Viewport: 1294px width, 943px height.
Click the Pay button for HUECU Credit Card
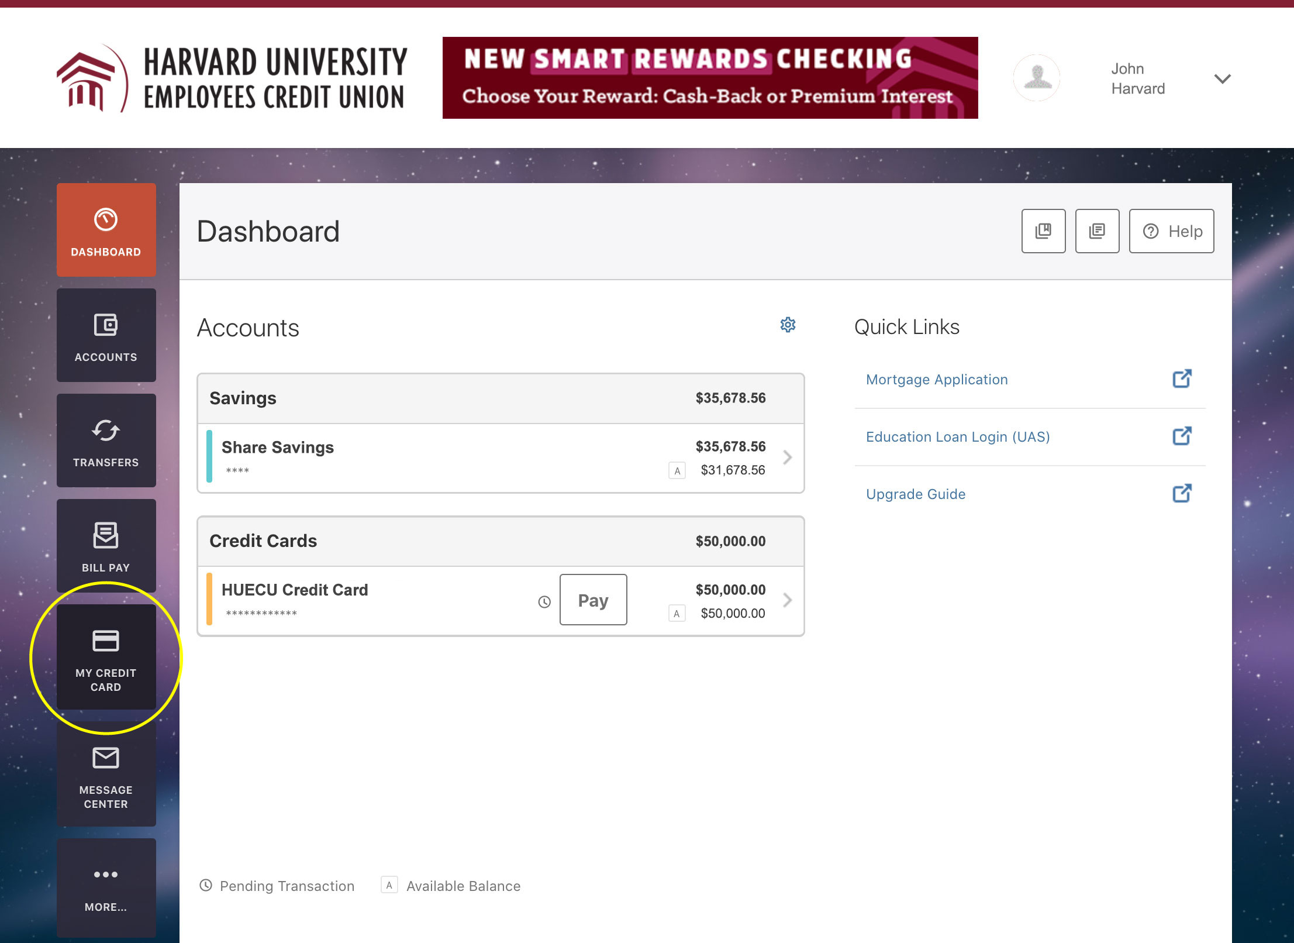pos(593,600)
